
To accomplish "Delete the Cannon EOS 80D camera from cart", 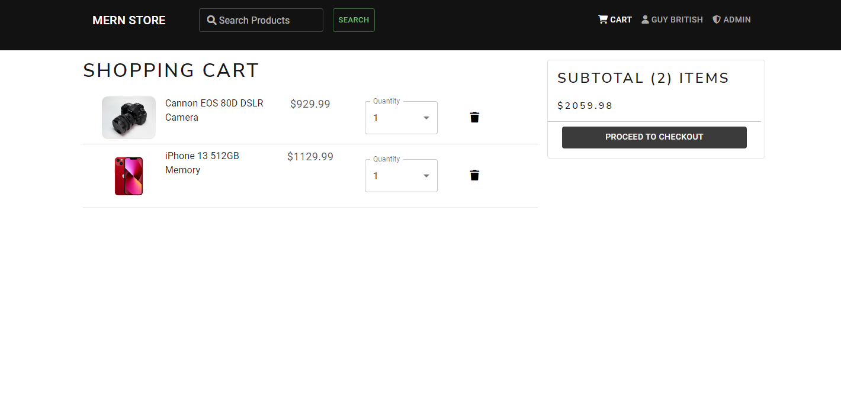I will point(474,117).
